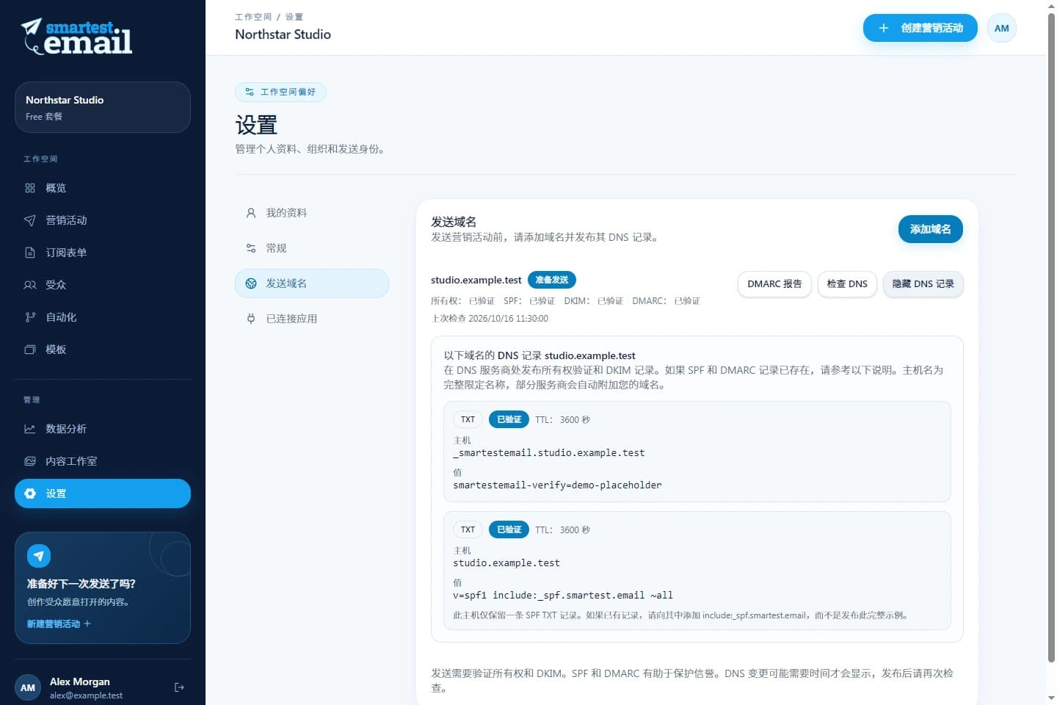Screen dimensions: 1057x705
Task: Open 数据分析 in the sidebar
Action: point(103,429)
